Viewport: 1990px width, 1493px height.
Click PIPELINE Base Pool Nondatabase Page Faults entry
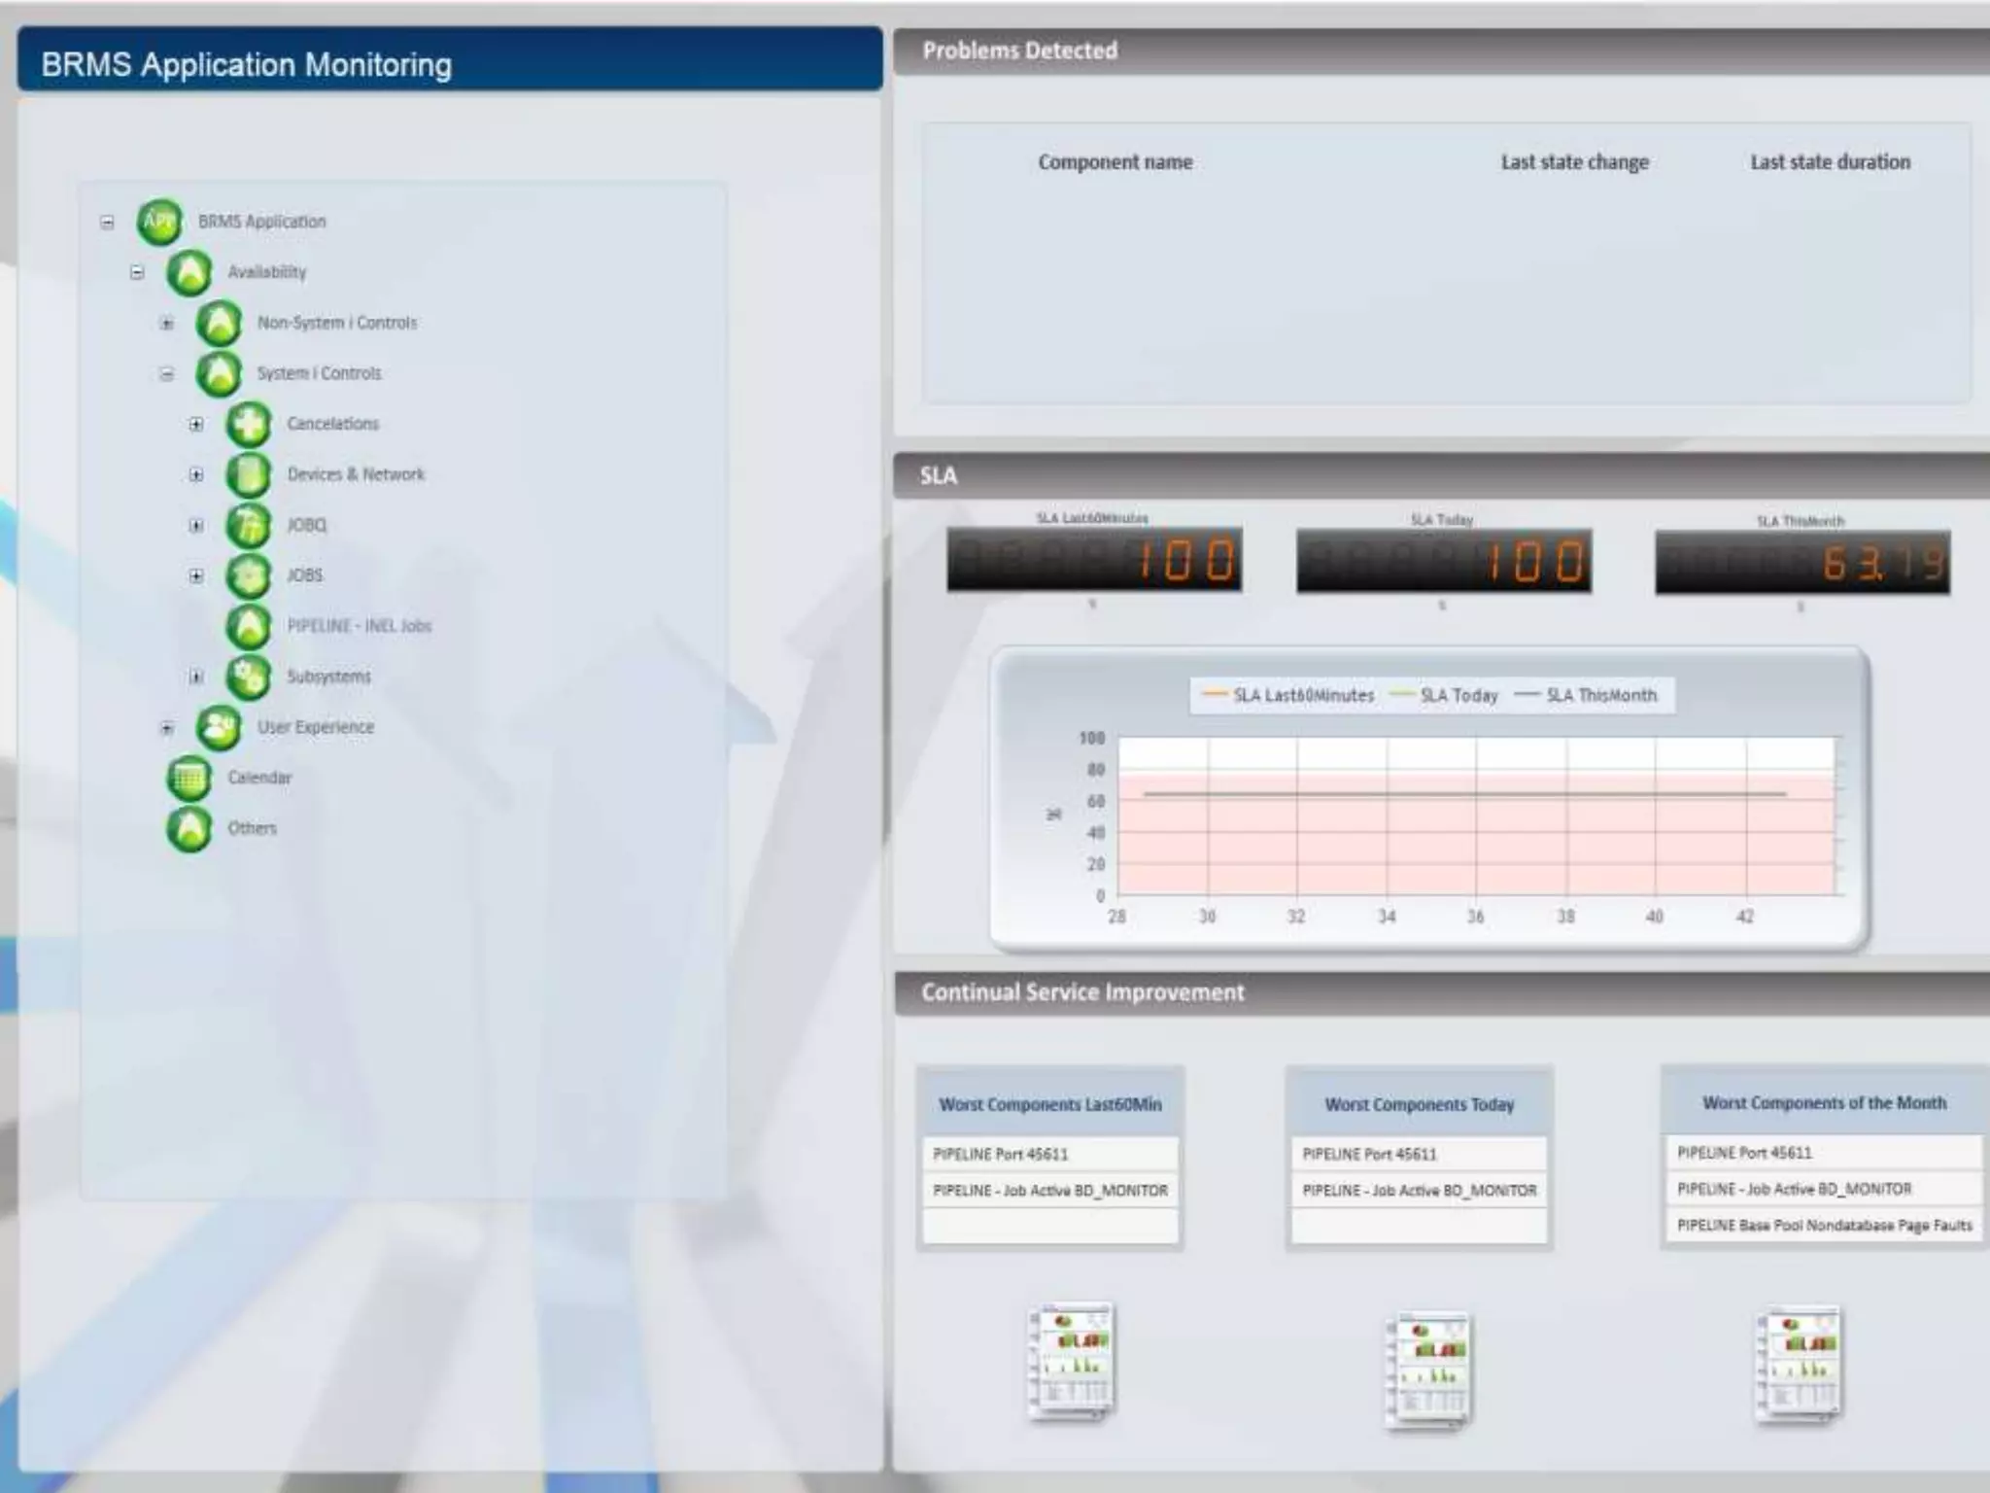[x=1824, y=1226]
